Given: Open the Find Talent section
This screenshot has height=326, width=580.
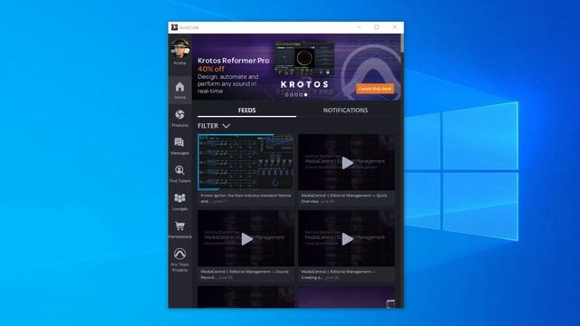Looking at the screenshot, I should [x=179, y=174].
